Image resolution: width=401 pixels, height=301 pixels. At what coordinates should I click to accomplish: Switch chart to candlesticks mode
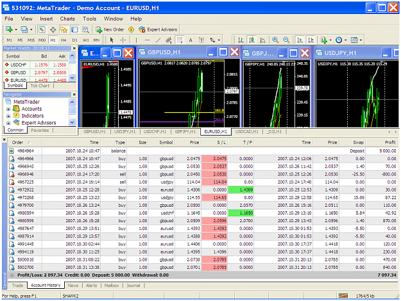coord(252,40)
